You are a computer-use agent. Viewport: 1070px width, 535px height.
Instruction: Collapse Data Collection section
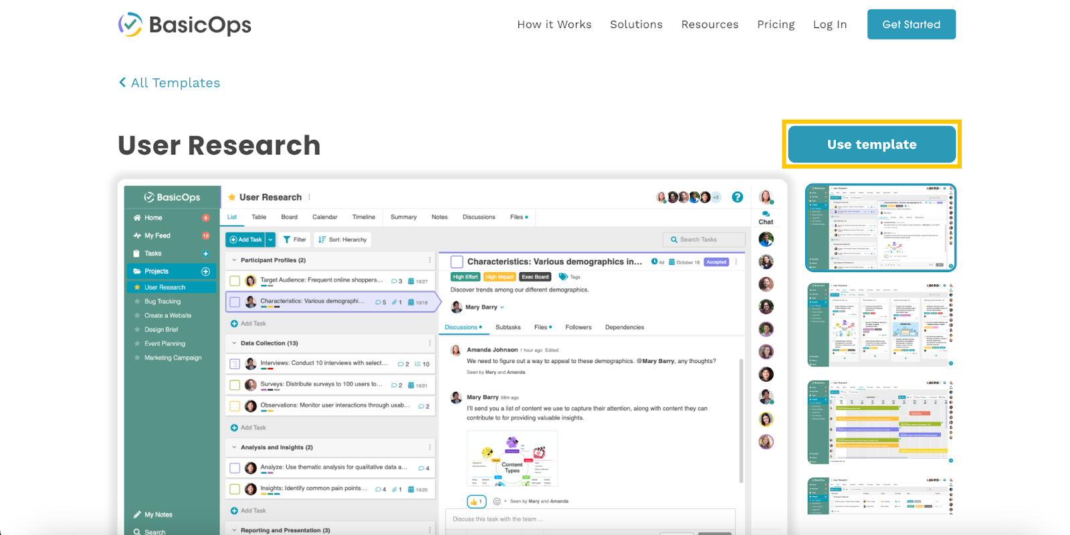pos(234,343)
